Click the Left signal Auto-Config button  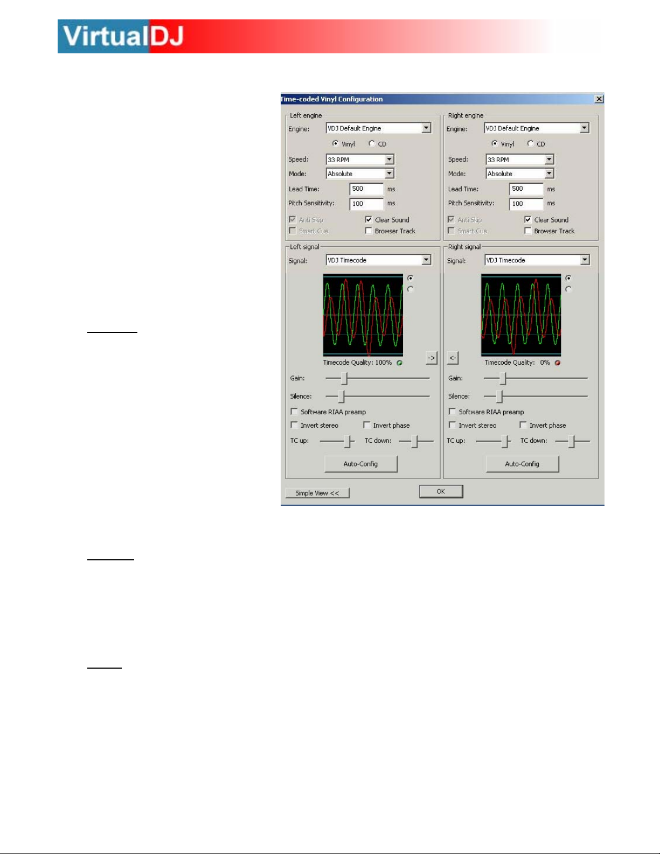coord(361,464)
